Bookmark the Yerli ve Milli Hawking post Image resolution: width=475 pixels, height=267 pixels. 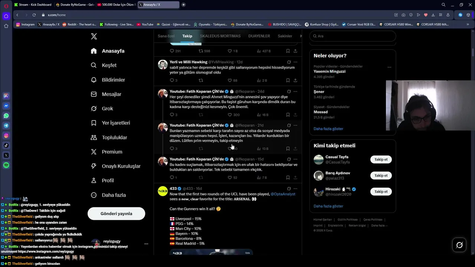click(288, 80)
